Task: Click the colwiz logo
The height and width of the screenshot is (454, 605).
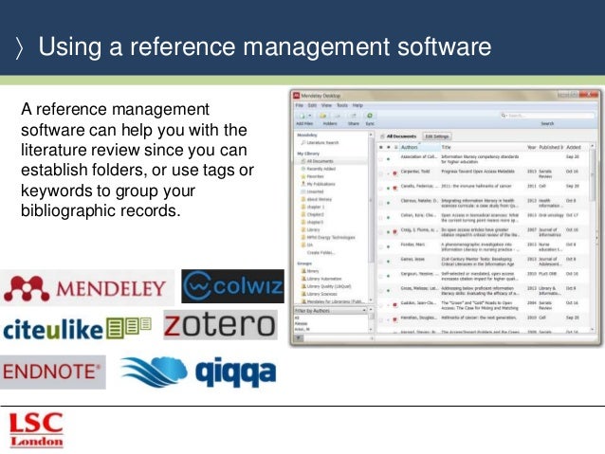Action: (x=232, y=286)
